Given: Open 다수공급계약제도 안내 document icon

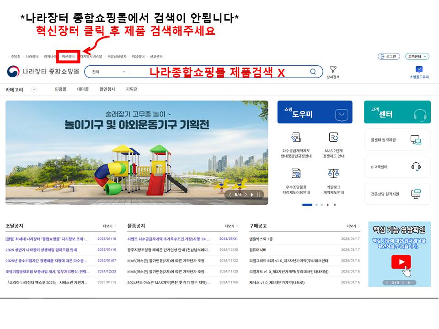Looking at the screenshot, I should (296, 137).
